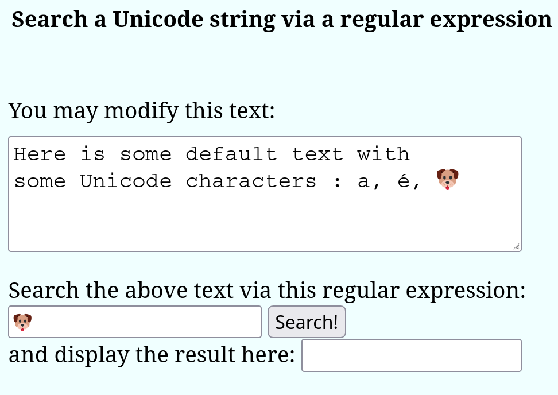The height and width of the screenshot is (395, 558).
Task: Place the cursor on the colon in the text area
Action: (x=338, y=182)
